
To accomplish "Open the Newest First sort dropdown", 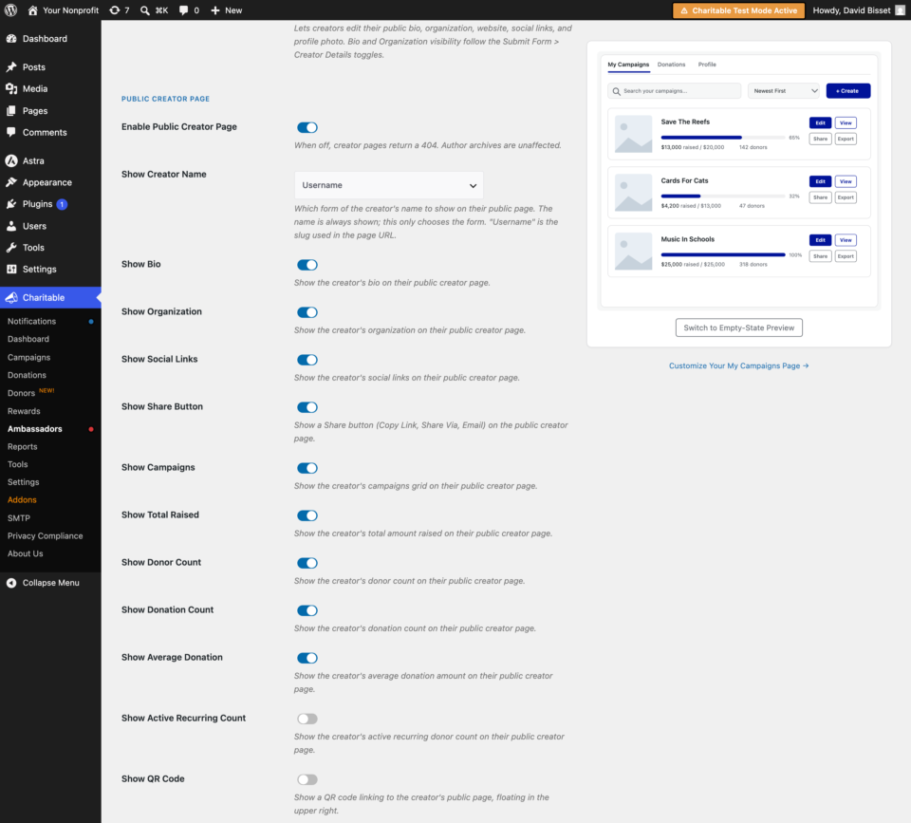I will click(783, 91).
